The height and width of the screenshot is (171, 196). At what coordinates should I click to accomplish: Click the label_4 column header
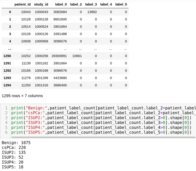pos(106,4)
